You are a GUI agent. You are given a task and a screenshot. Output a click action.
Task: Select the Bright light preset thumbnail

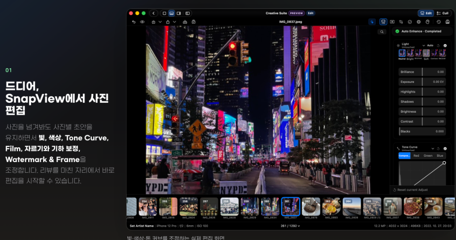[x=410, y=54]
